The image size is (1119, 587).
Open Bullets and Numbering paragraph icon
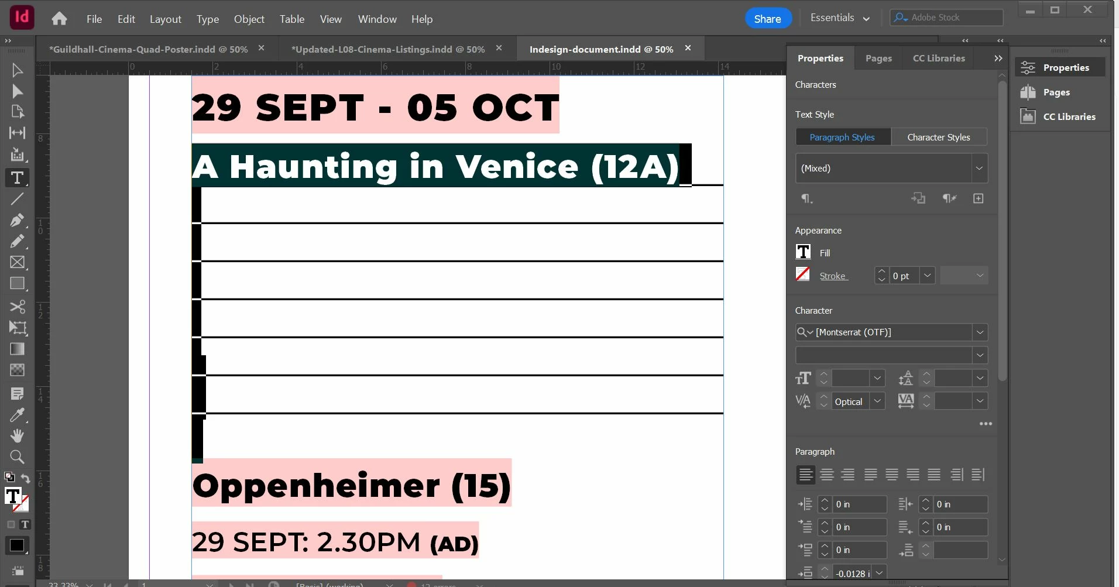coord(807,199)
